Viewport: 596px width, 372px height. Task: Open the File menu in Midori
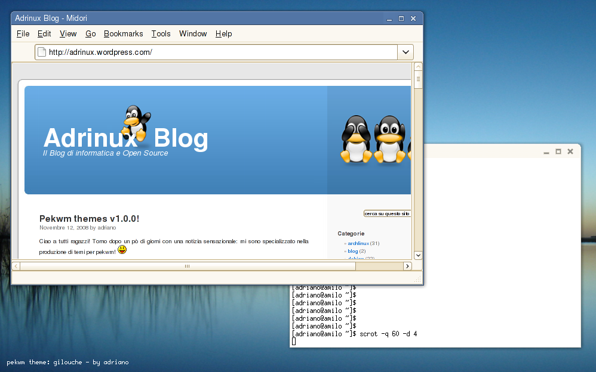pos(23,34)
